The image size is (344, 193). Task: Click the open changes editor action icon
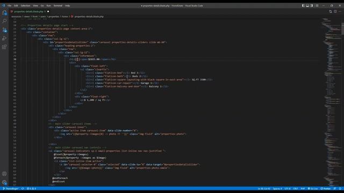pos(331,11)
